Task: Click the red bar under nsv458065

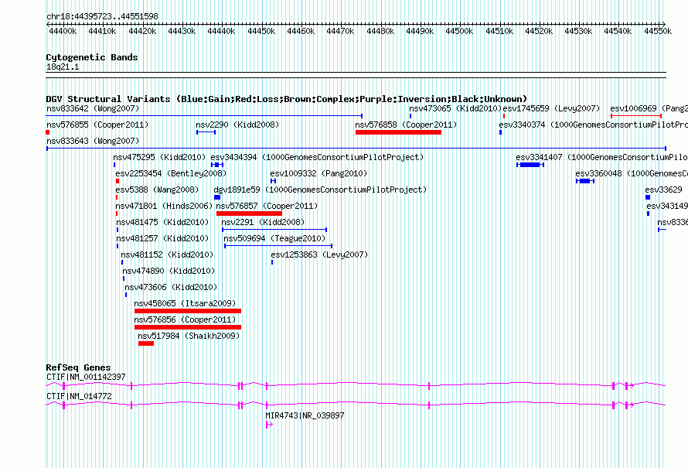Action: (188, 311)
